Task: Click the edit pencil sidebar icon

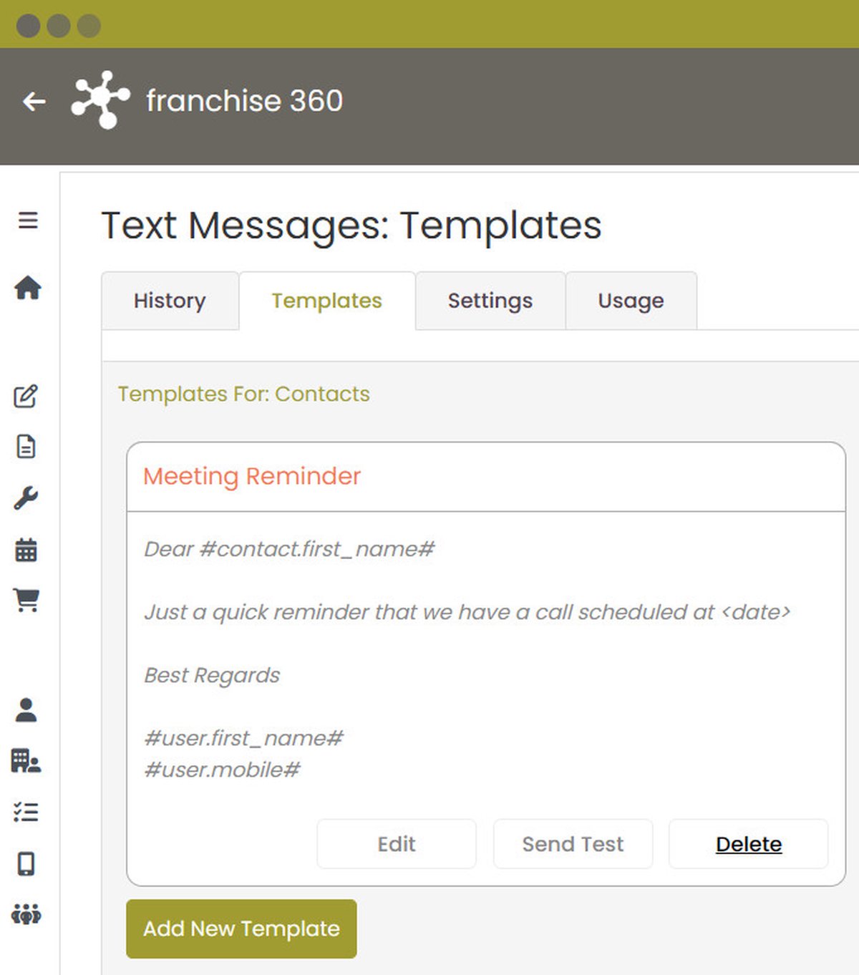Action: 26,396
